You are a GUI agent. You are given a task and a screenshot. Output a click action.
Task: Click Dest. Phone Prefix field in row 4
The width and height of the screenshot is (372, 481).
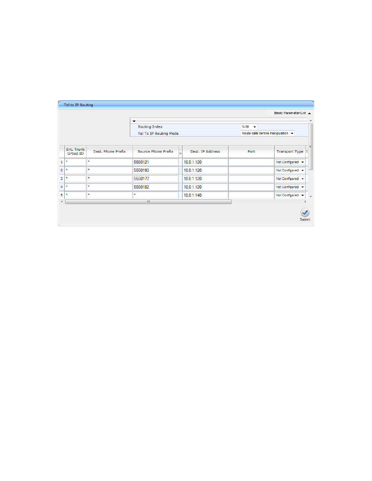tap(110, 187)
